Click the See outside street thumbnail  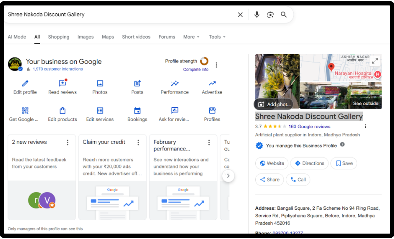pos(340,96)
